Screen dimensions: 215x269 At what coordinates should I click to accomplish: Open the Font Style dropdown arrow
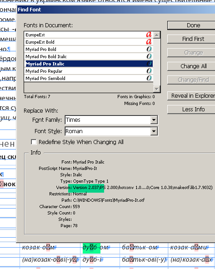[154, 131]
